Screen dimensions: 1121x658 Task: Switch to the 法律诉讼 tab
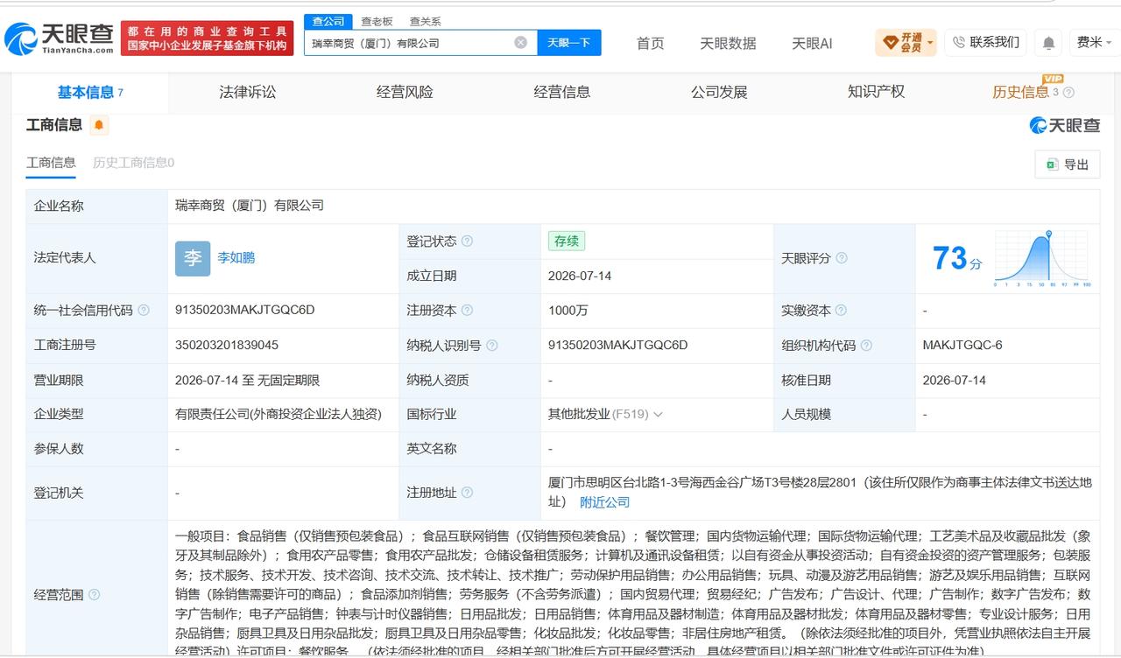[247, 92]
